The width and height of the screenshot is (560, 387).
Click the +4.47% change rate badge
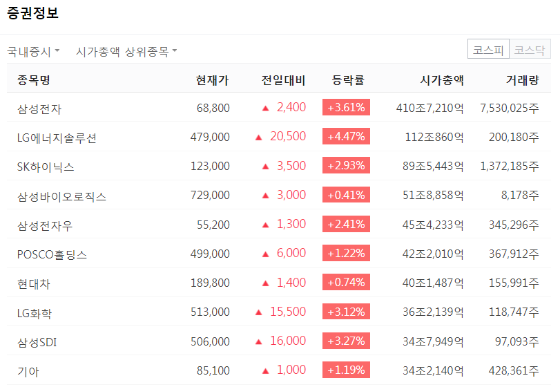point(346,136)
